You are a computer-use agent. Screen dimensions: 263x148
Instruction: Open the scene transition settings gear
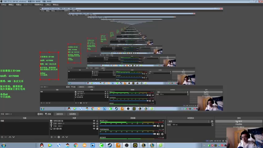(212, 121)
